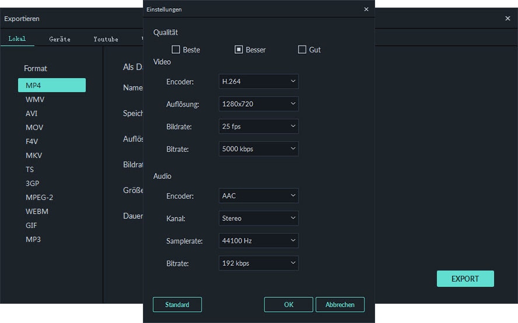
Task: Select GIF in the format list
Action: pos(32,225)
